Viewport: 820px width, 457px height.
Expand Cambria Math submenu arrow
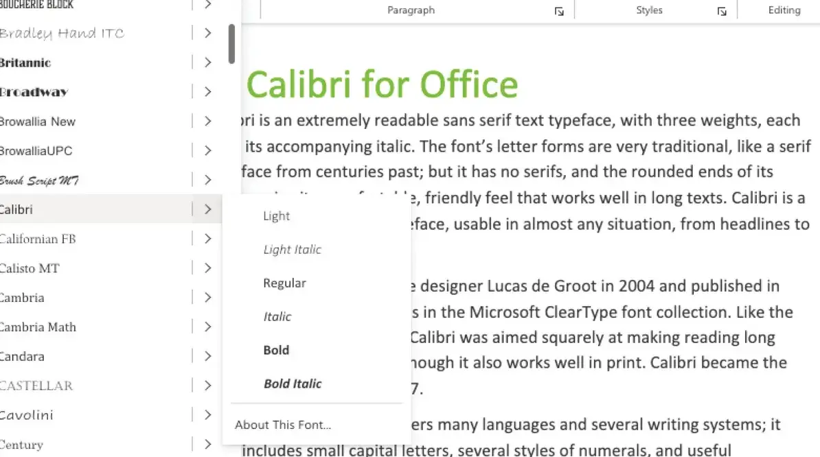coord(207,327)
